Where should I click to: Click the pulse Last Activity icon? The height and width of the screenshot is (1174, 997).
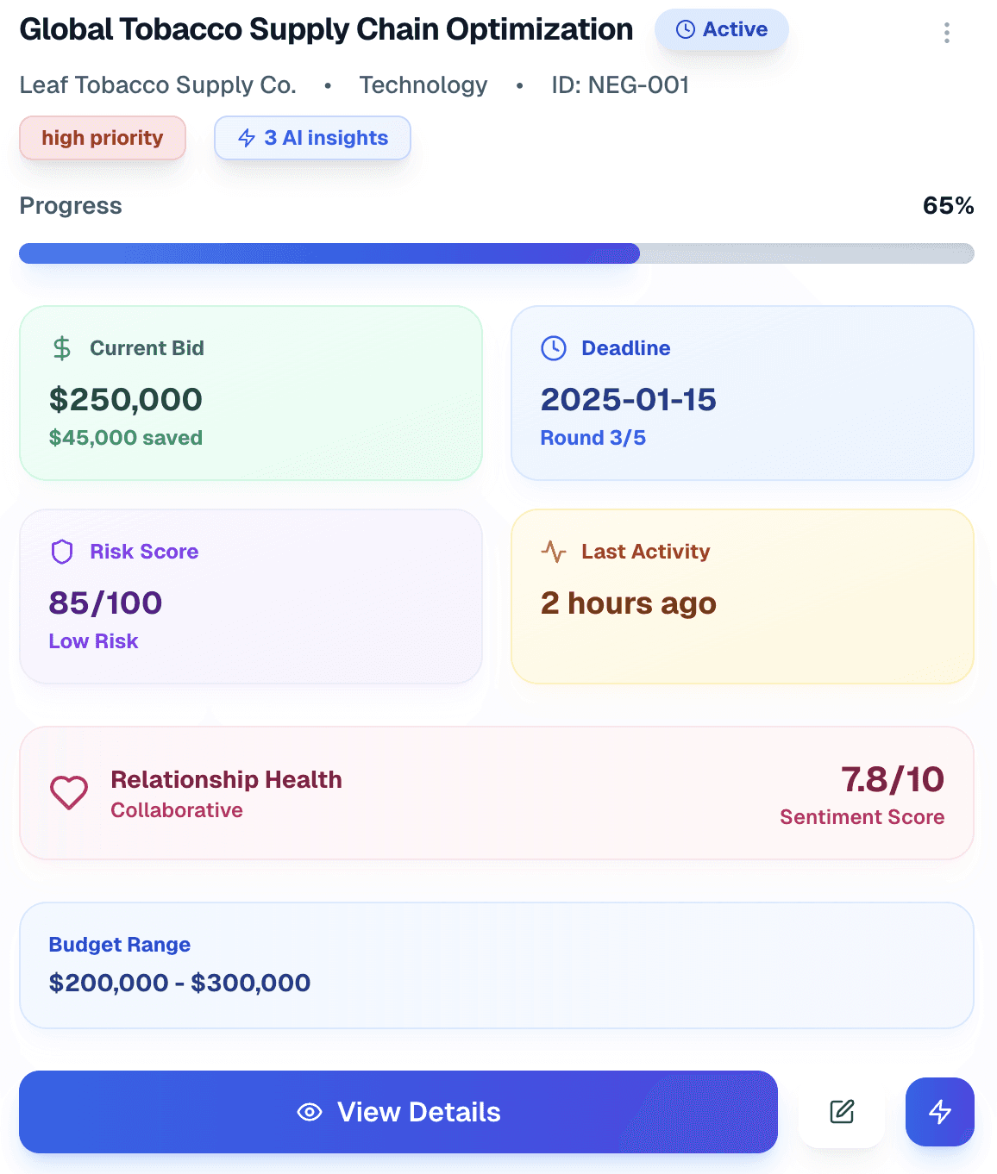pyautogui.click(x=554, y=552)
